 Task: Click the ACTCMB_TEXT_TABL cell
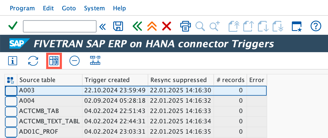[x=50, y=121]
